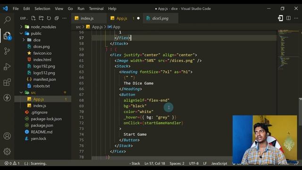
Task: Open package.json in the file tree
Action: point(42,125)
